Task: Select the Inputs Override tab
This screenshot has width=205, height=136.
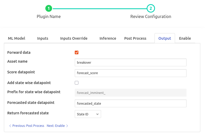Action: [x=74, y=38]
